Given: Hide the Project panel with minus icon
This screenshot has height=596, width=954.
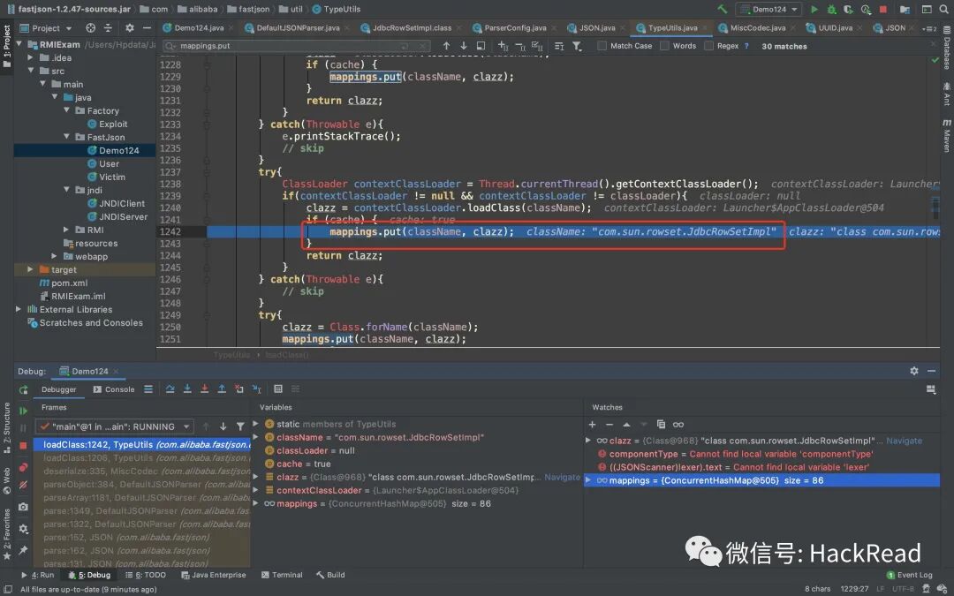Looking at the screenshot, I should 147,28.
